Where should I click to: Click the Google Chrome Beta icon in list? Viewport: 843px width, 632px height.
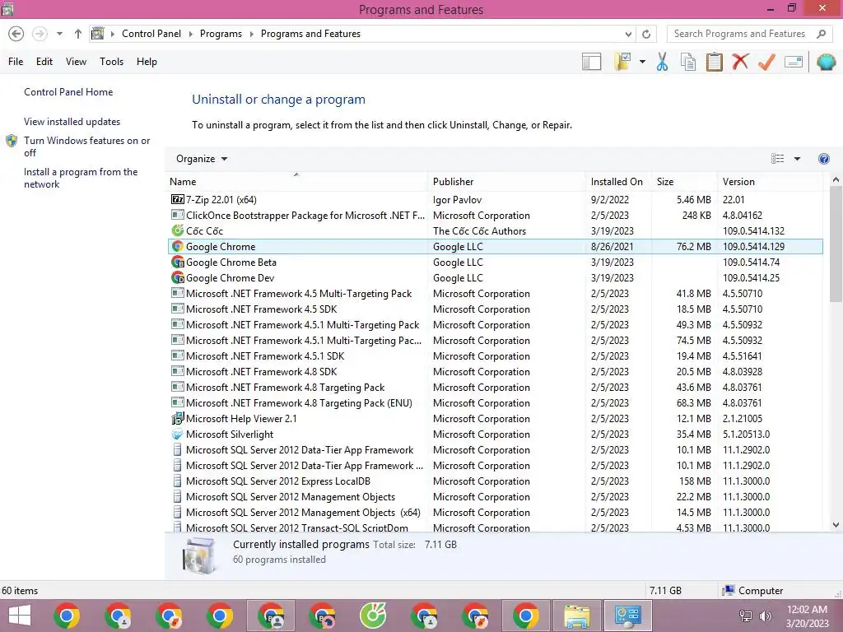click(x=178, y=263)
